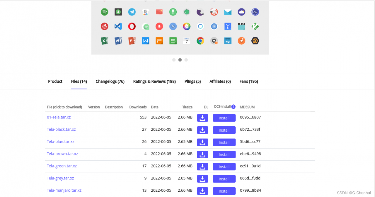Click the Spotify icon in the preview image
The height and width of the screenshot is (197, 375).
tap(104, 12)
